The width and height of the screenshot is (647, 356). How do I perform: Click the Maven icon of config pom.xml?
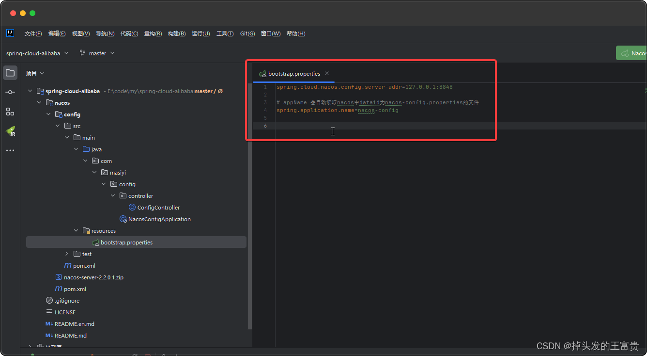[x=68, y=265]
